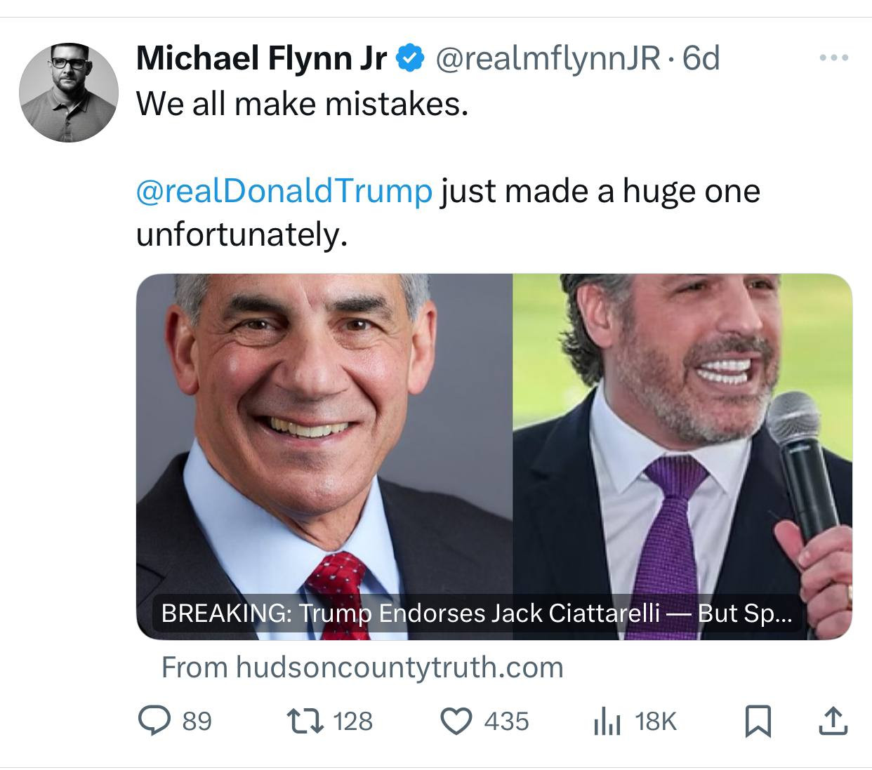Click the 128 repost count
This screenshot has width=872, height=770.
click(x=352, y=722)
